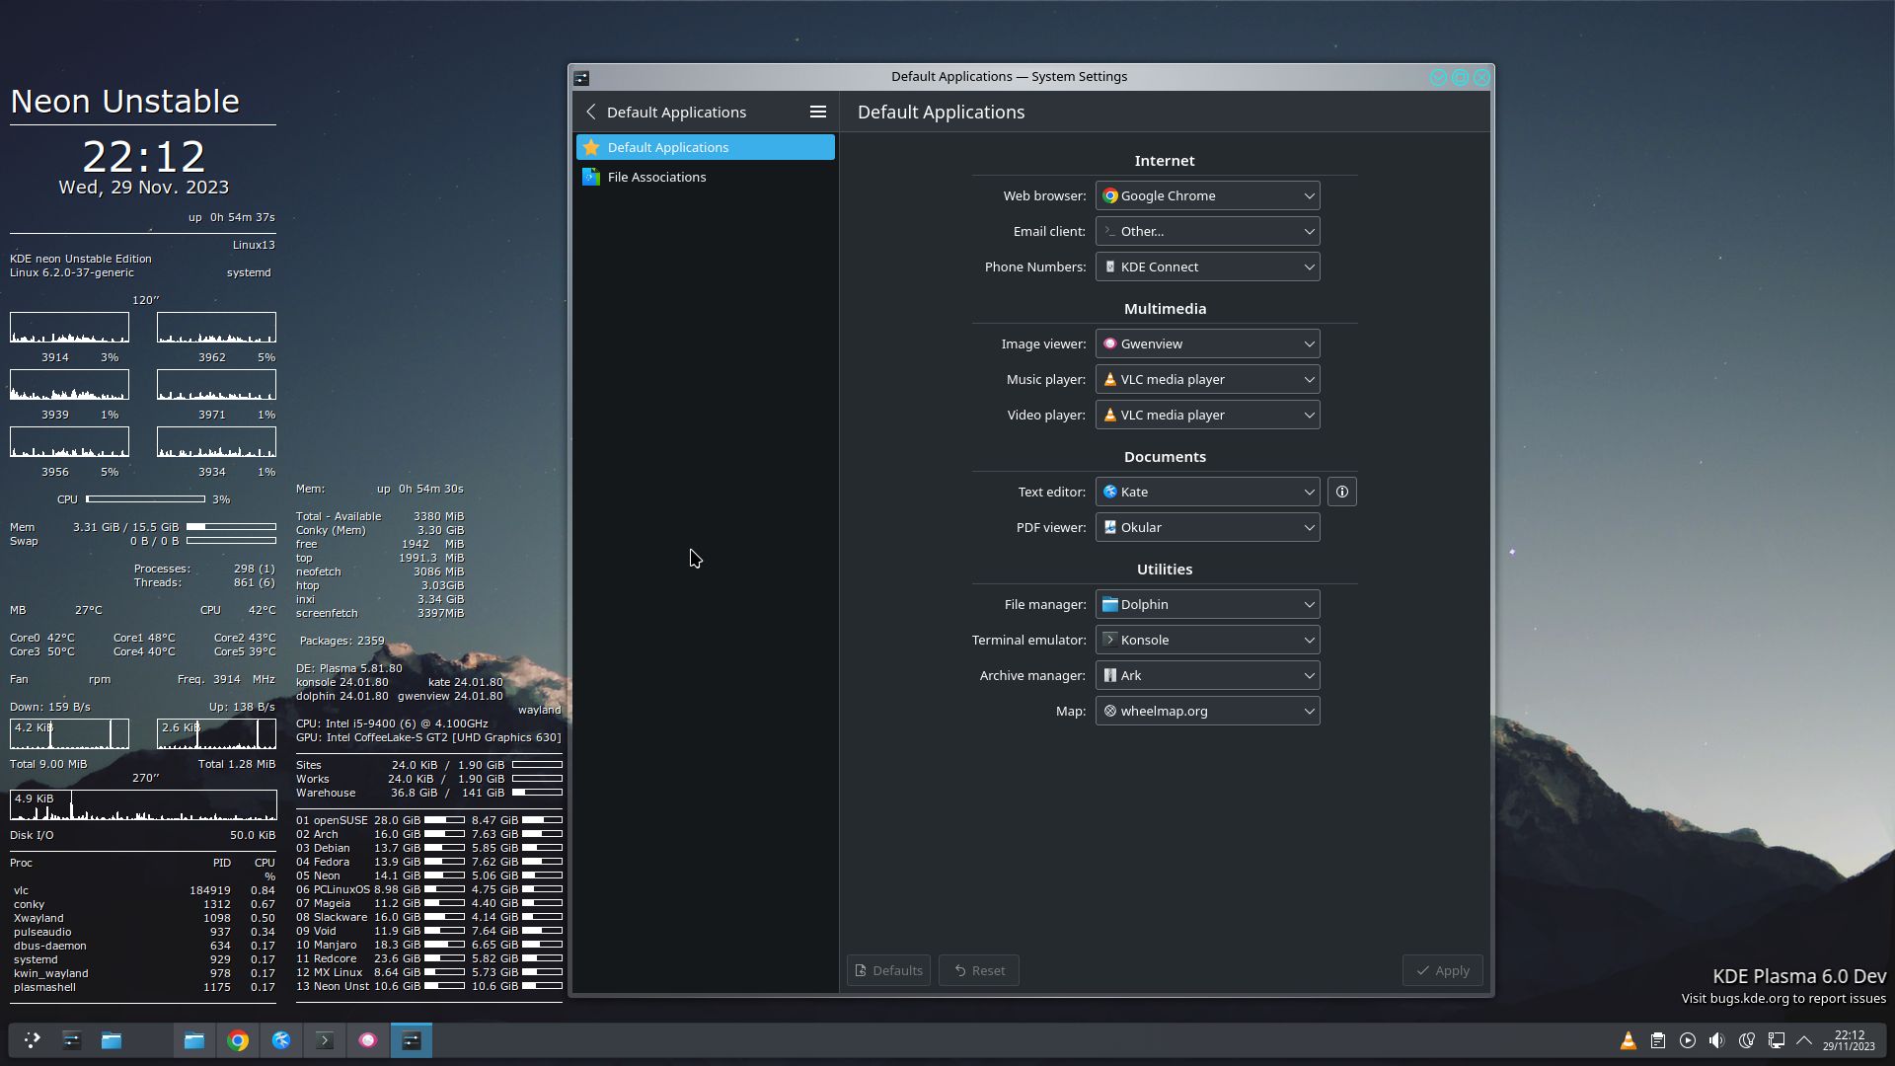Open Konsole terminal from the taskbar
Image resolution: width=1895 pixels, height=1066 pixels.
click(325, 1040)
